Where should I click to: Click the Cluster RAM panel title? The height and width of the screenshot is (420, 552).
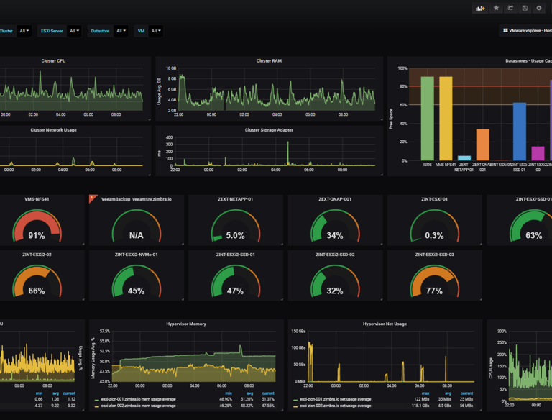[269, 60]
